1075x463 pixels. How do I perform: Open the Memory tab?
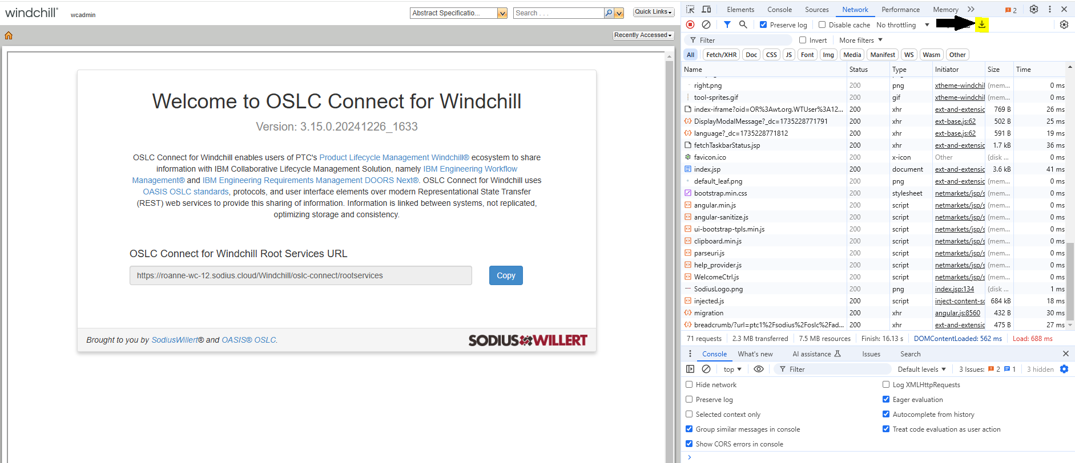coord(945,9)
